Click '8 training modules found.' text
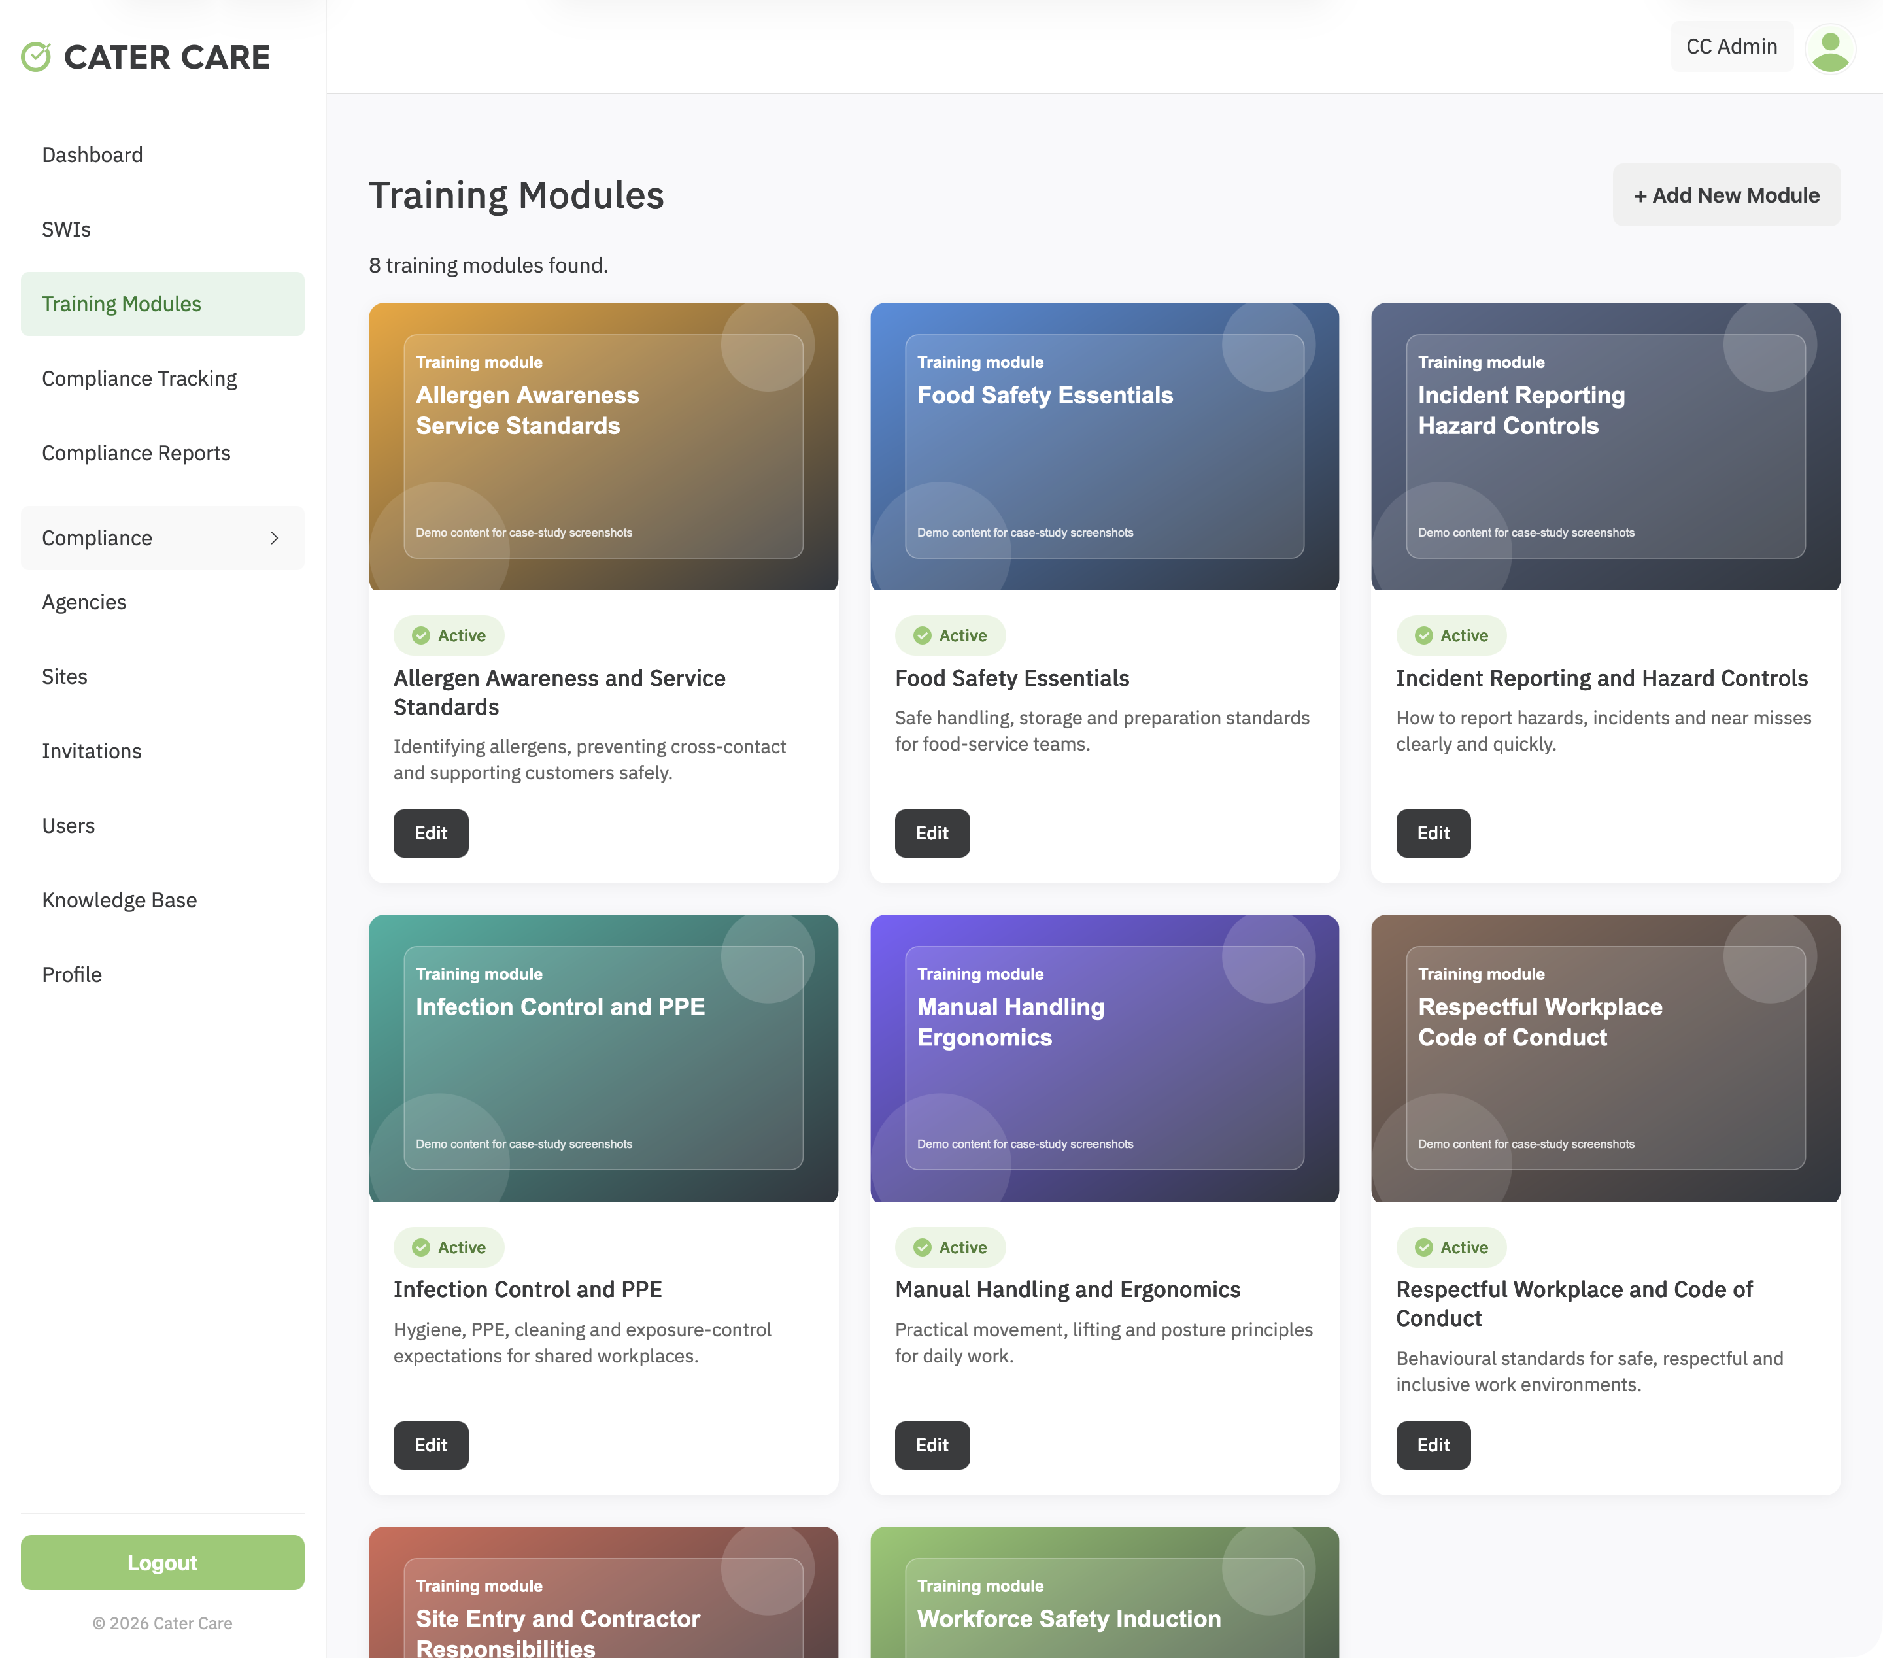1883x1658 pixels. click(488, 265)
